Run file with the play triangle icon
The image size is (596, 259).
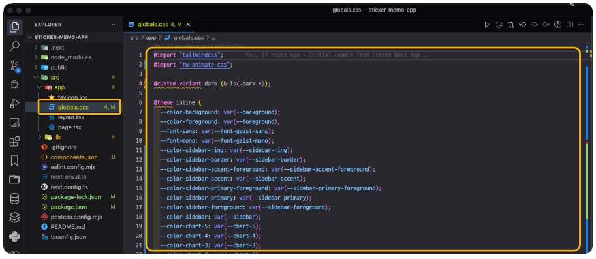(x=487, y=25)
